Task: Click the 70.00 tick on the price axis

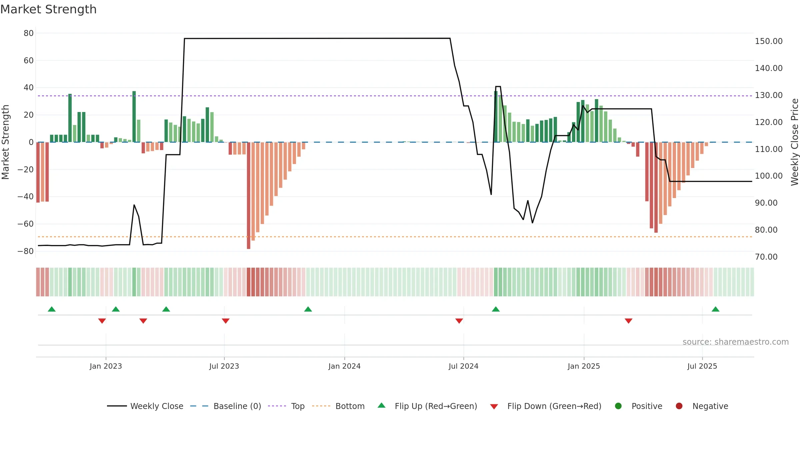Action: tap(766, 257)
